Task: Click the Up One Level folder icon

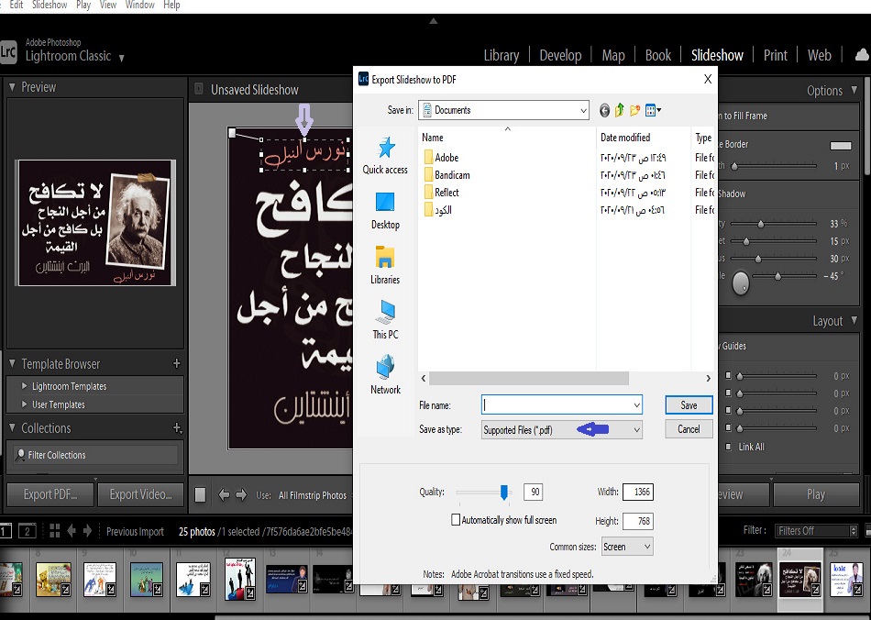Action: [x=620, y=110]
